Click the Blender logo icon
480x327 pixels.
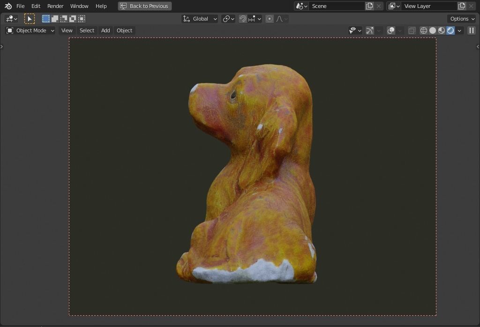point(8,6)
